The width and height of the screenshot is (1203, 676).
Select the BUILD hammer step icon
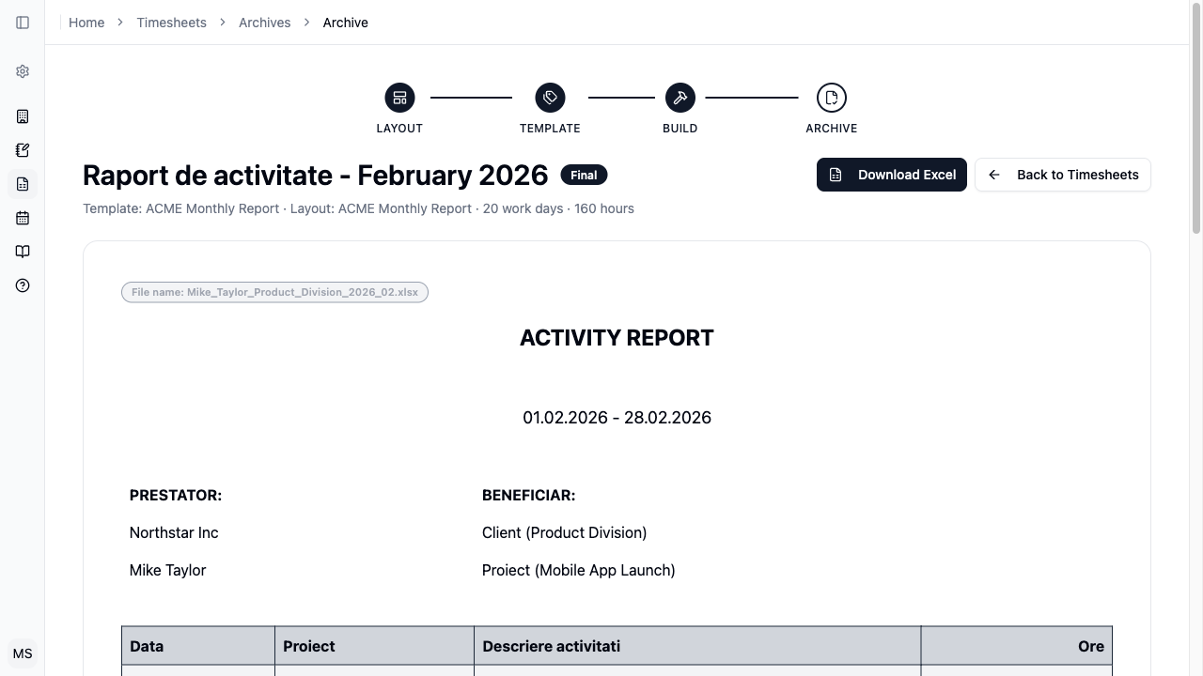(680, 98)
